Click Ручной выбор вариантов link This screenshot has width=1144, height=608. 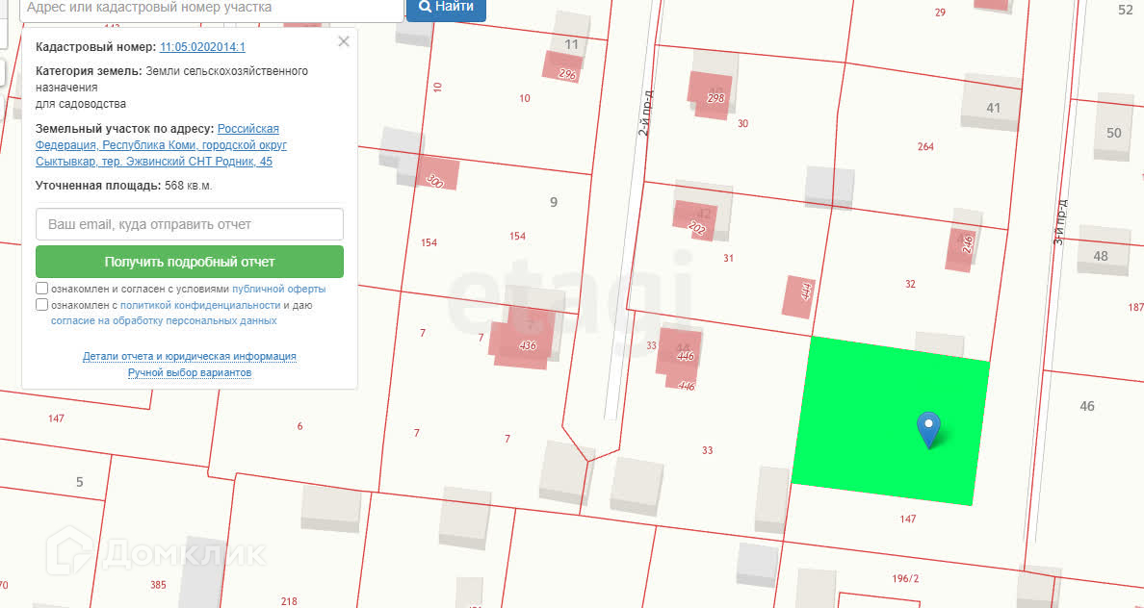click(190, 372)
